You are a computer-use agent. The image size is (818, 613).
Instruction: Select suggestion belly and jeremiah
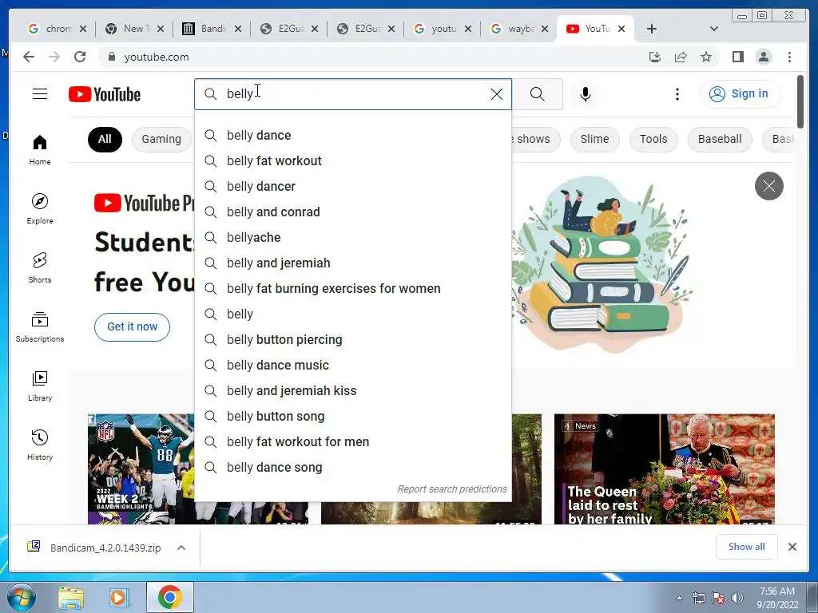coord(352,263)
